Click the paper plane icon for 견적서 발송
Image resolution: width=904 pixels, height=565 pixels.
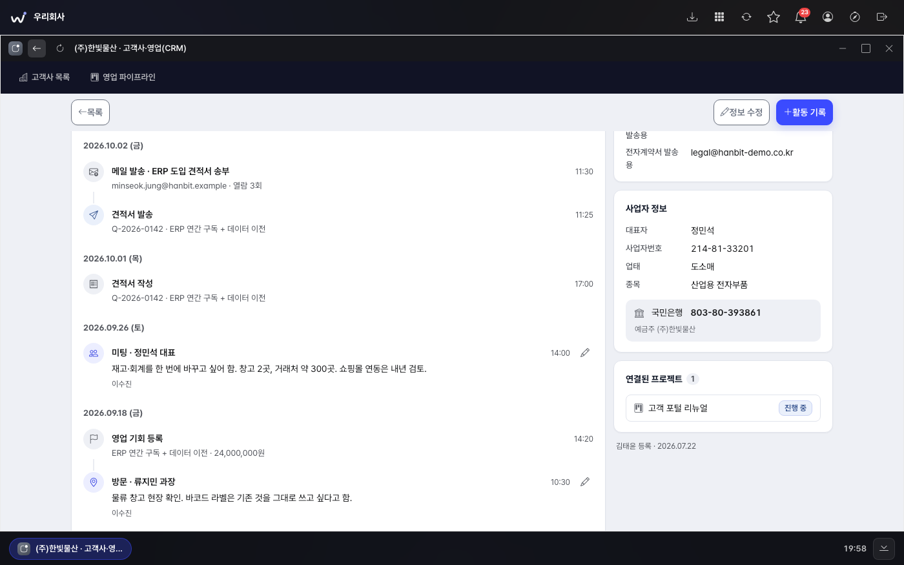pos(94,215)
